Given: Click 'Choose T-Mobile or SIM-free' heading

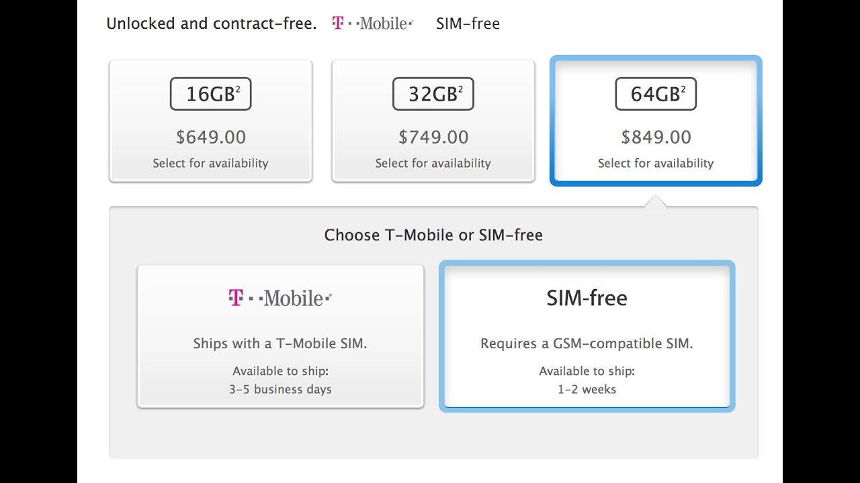Looking at the screenshot, I should pos(433,235).
